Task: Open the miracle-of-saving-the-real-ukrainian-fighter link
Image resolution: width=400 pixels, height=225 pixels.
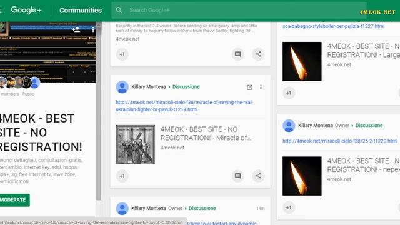Action: 184,106
